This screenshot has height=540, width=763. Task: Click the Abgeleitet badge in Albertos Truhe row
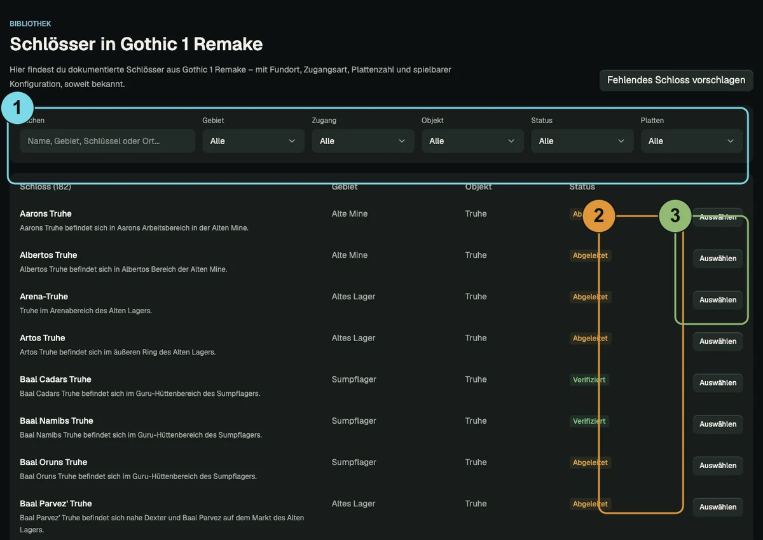tap(590, 255)
